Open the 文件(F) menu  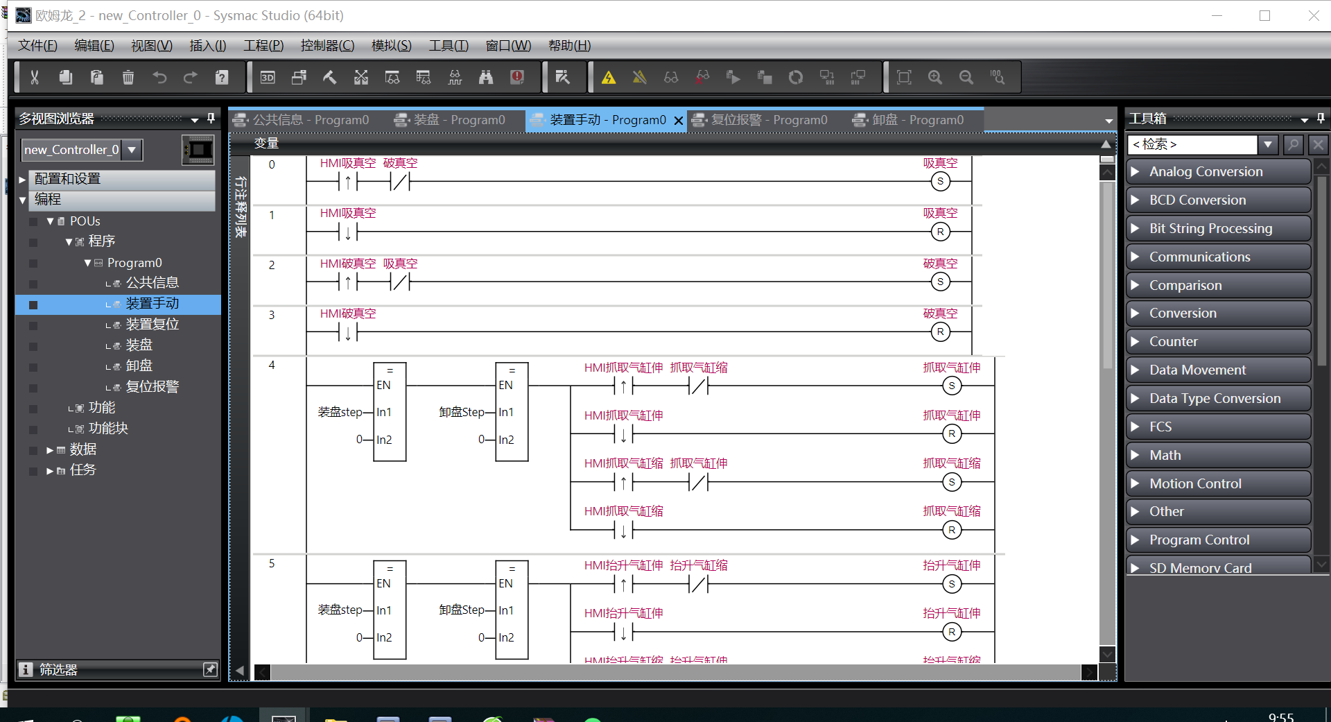[37, 46]
